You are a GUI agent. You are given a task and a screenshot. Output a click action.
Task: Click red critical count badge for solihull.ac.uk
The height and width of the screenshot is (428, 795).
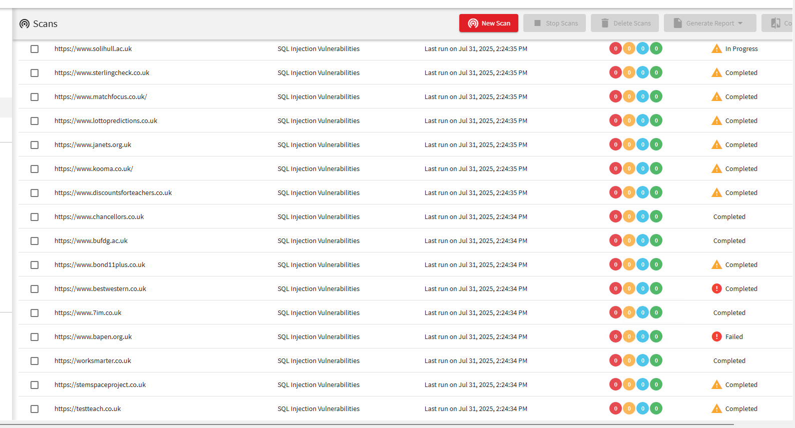pos(615,48)
